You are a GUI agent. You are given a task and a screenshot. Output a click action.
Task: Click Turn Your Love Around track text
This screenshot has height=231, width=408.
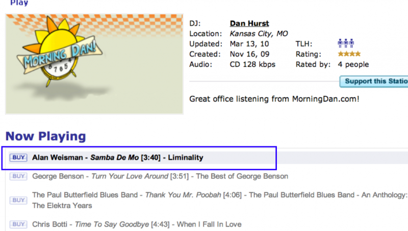point(130,176)
